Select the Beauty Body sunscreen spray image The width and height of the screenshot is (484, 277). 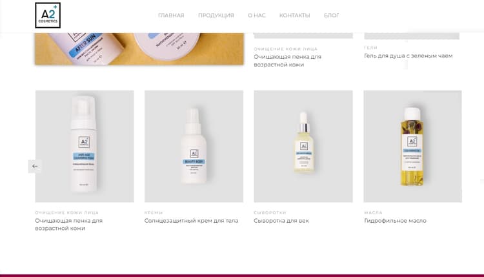(x=194, y=147)
